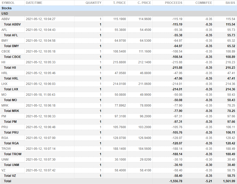237x184 pixels.
Task: Click date 2021-05-12, 10:07:42
Action: point(41,170)
